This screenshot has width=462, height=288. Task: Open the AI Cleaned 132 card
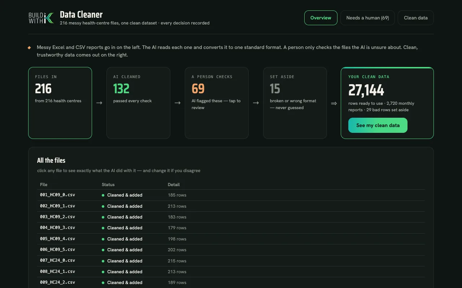pyautogui.click(x=138, y=103)
